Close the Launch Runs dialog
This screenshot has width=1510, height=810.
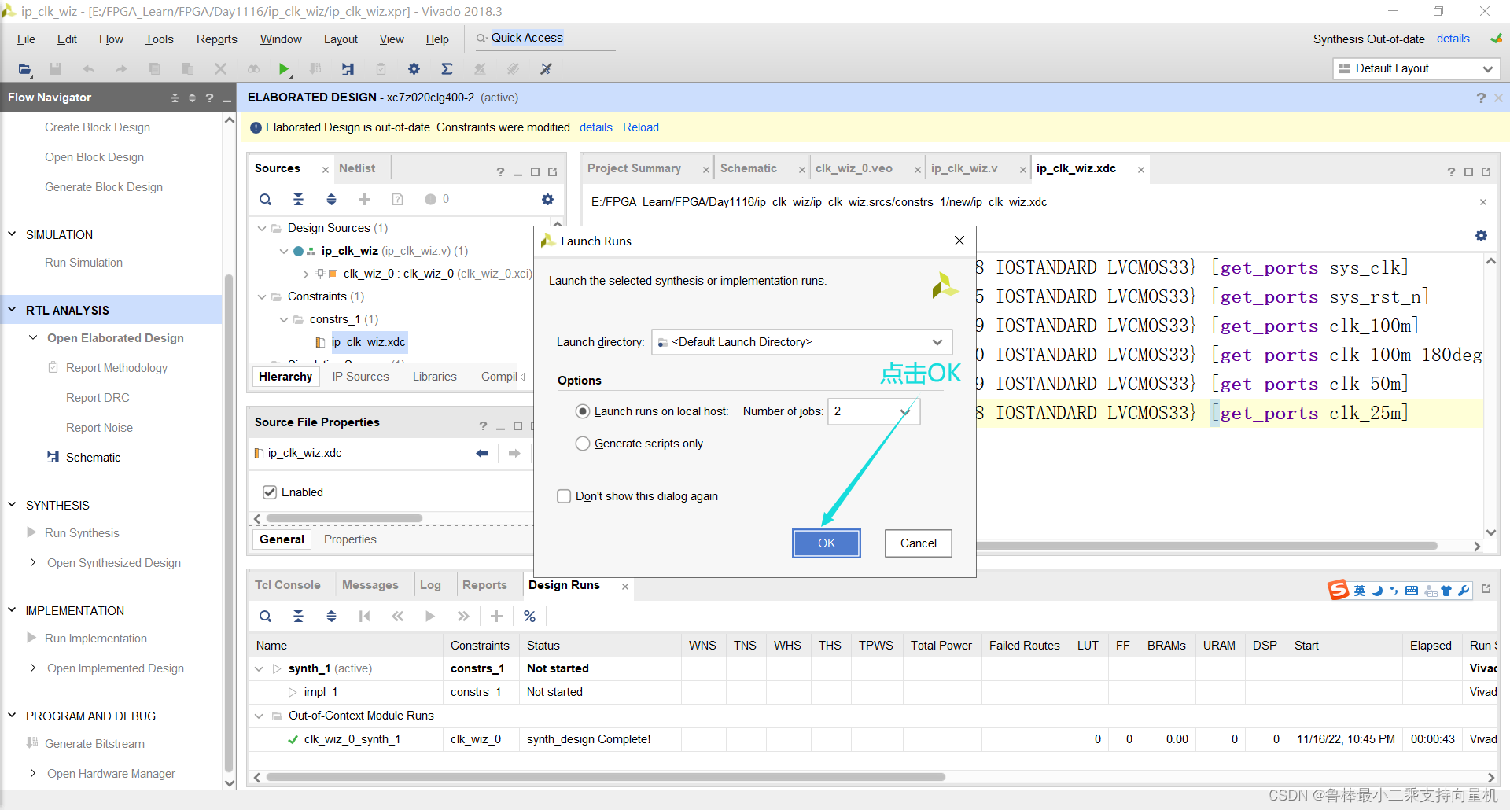pyautogui.click(x=959, y=241)
